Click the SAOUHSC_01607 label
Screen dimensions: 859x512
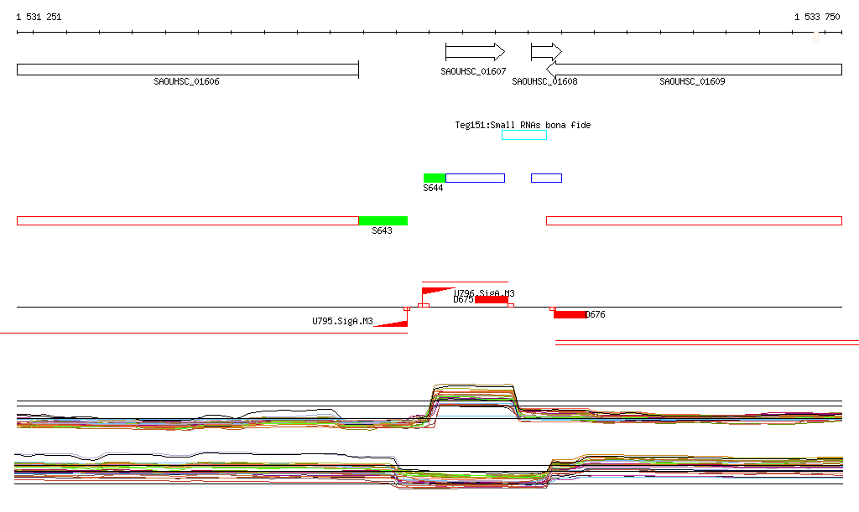point(473,72)
